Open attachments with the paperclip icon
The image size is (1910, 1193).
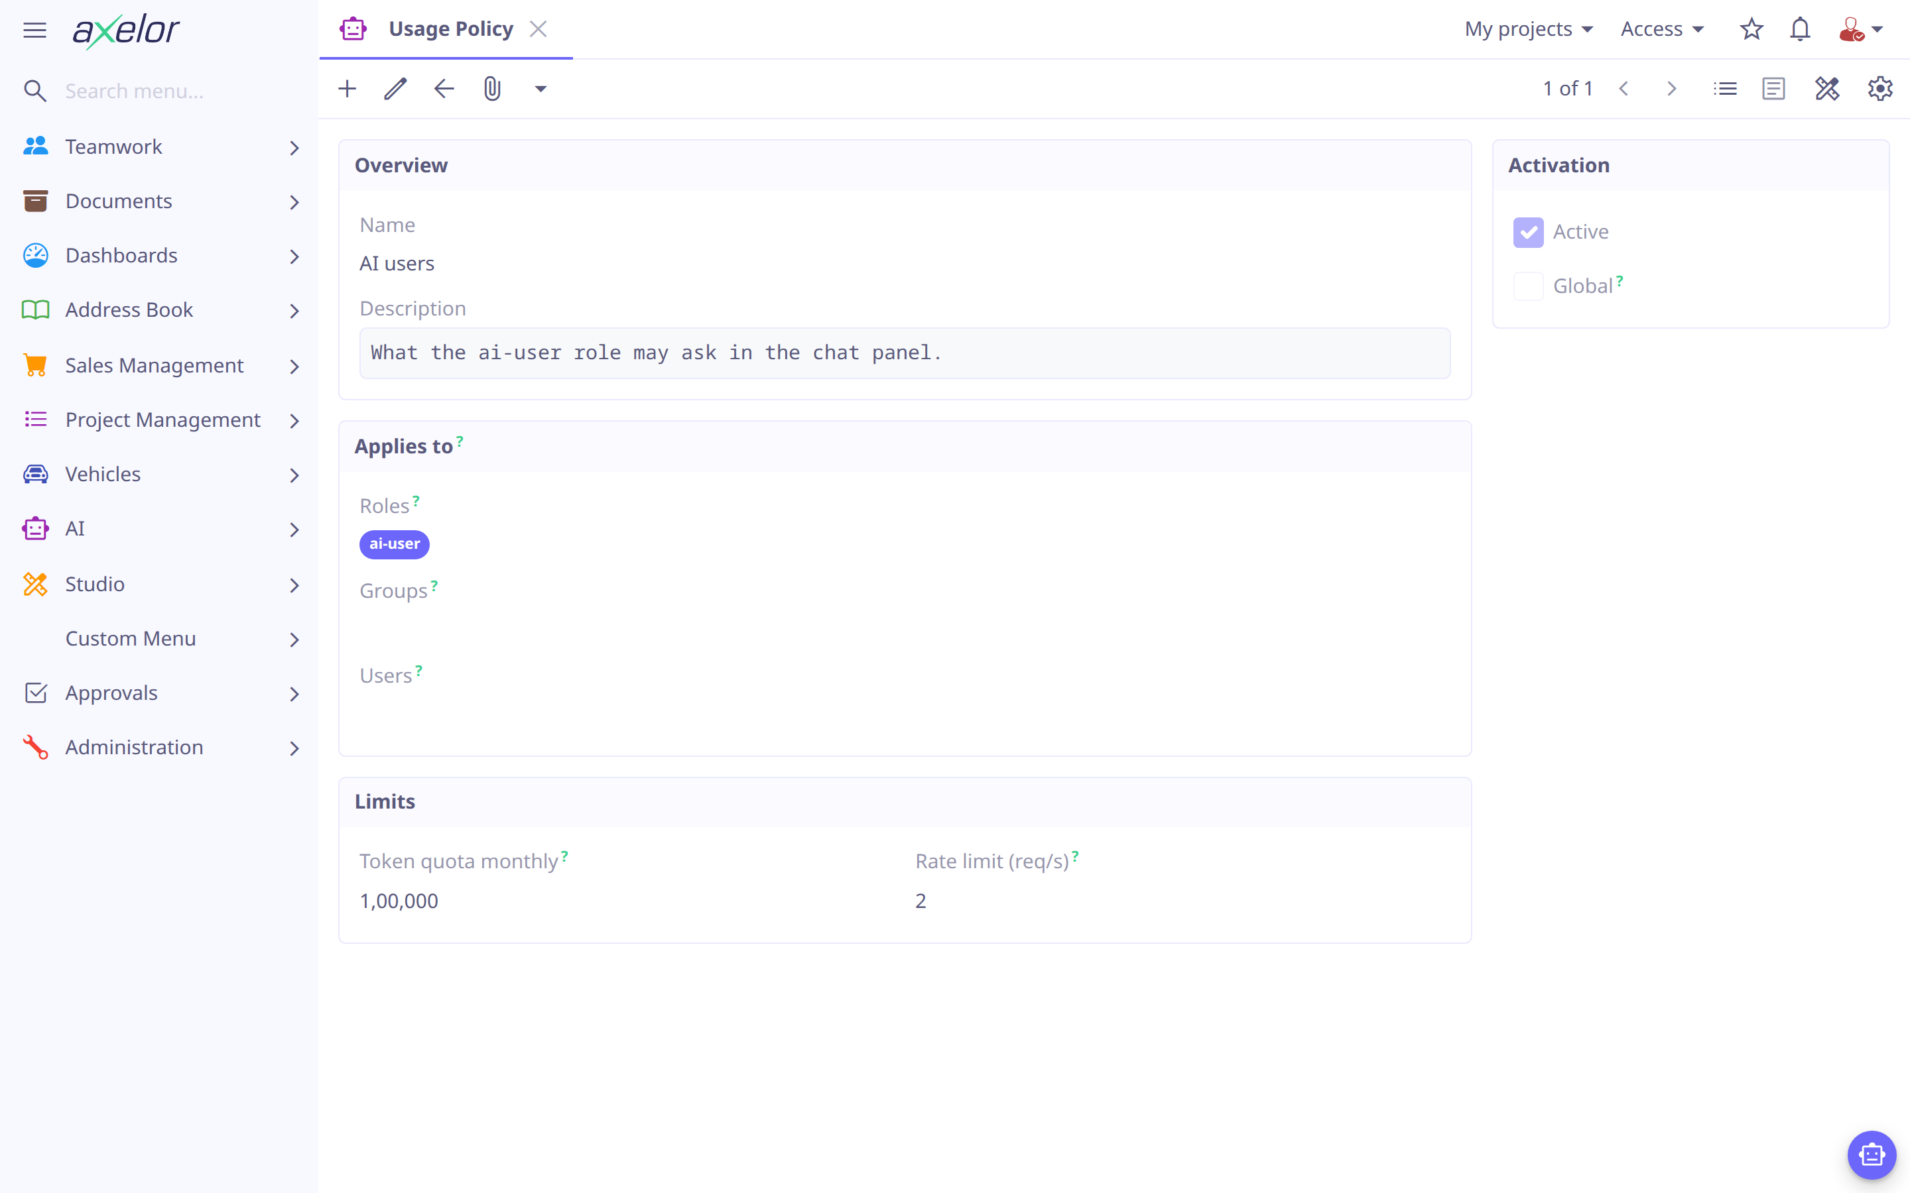click(x=493, y=88)
